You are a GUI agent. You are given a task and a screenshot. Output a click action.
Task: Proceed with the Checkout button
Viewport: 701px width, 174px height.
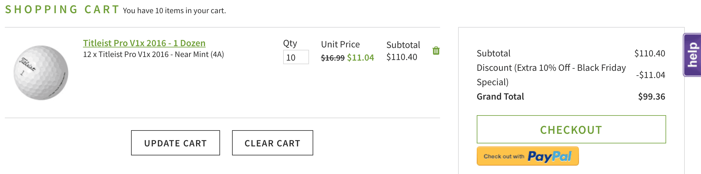tap(571, 129)
